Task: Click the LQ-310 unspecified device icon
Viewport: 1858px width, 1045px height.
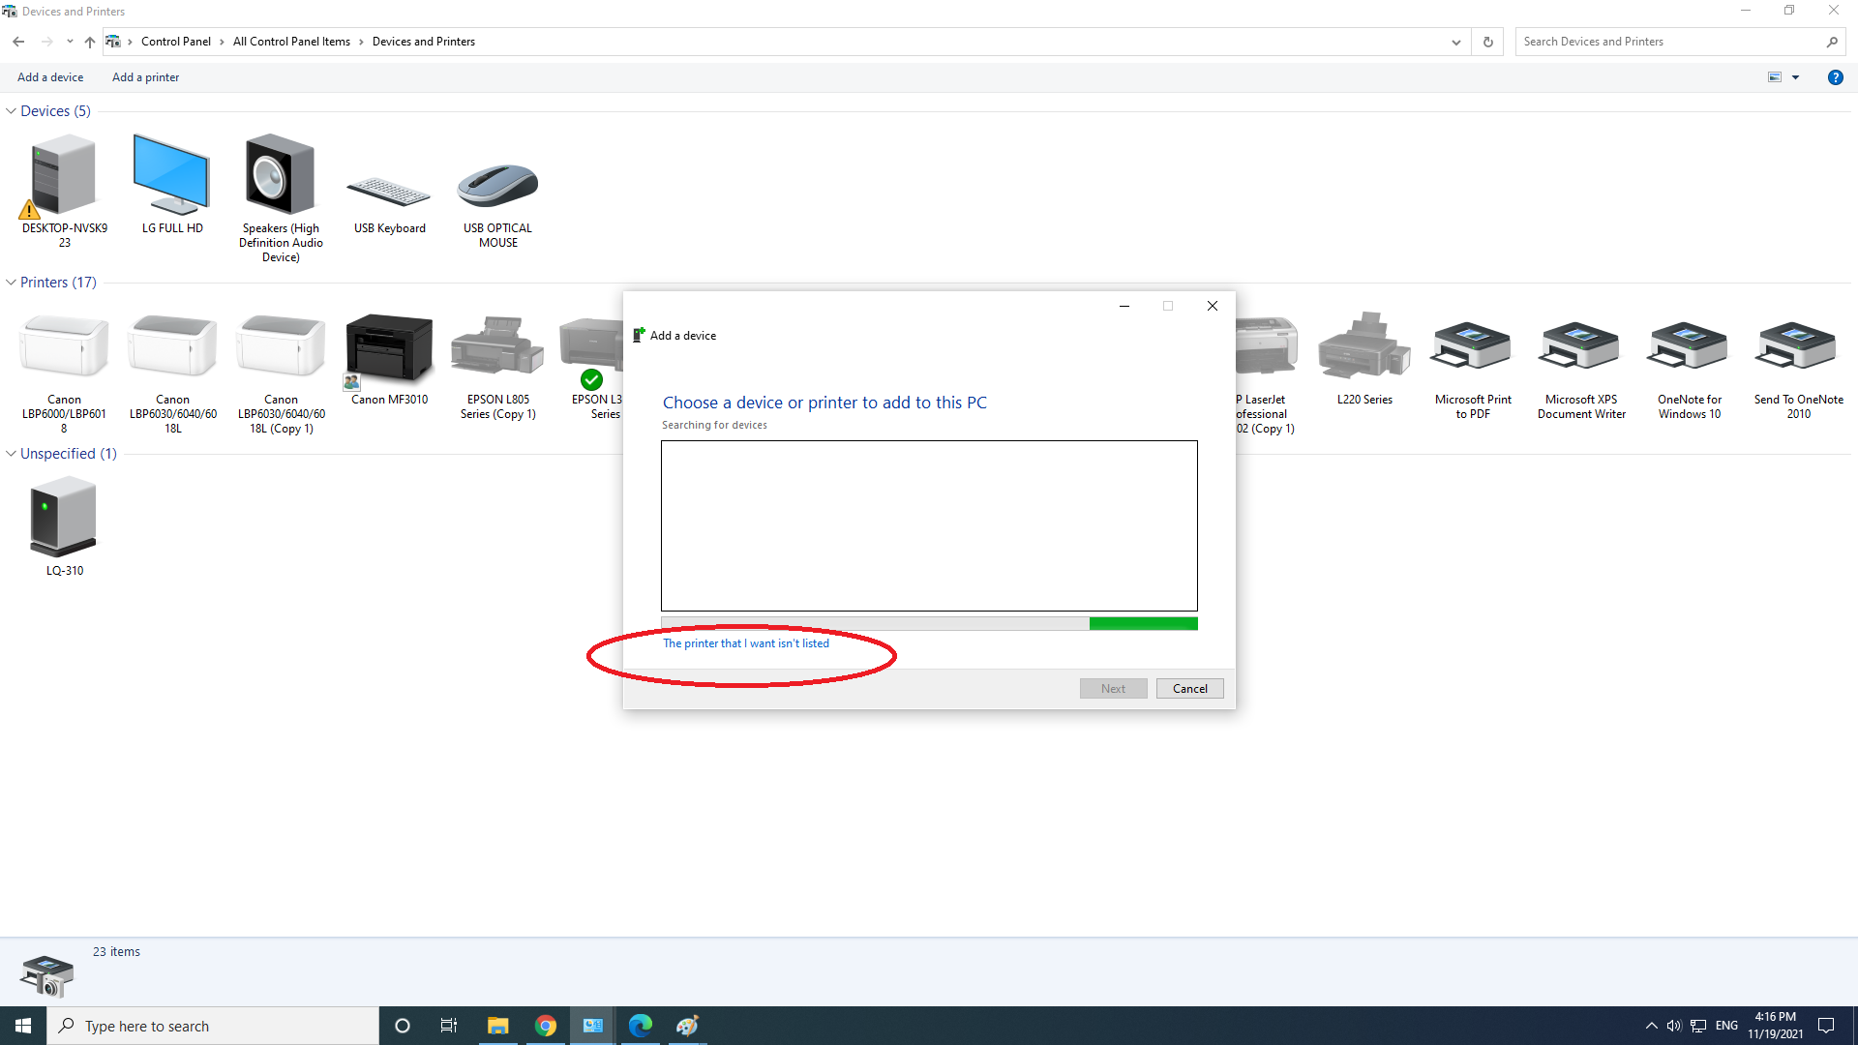Action: coord(64,518)
